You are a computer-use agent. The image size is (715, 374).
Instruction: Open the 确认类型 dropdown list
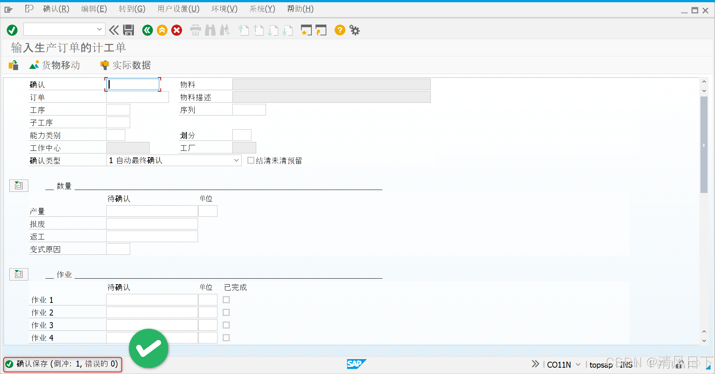tap(236, 160)
